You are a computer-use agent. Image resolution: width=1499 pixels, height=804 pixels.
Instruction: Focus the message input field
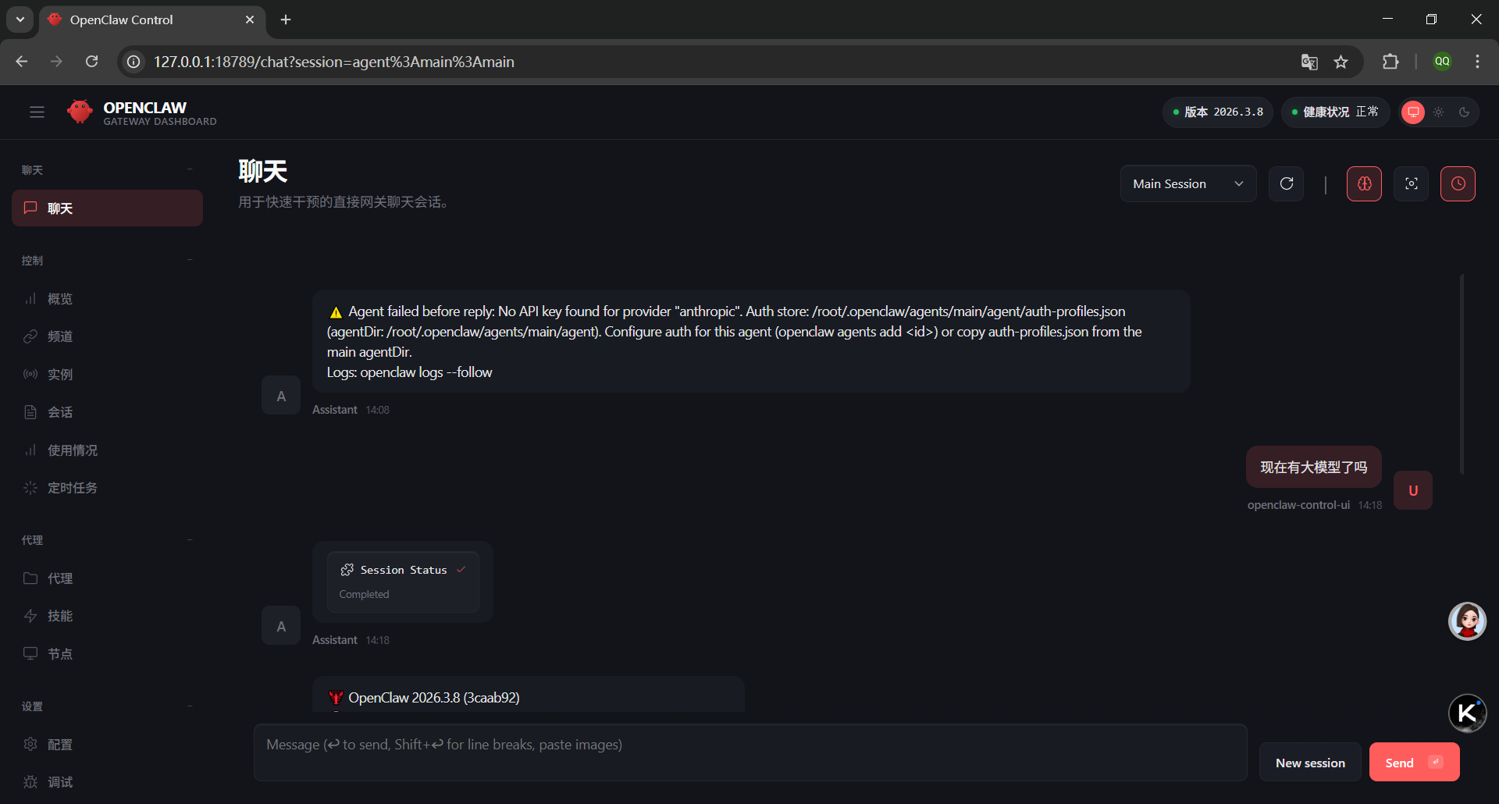(x=750, y=752)
